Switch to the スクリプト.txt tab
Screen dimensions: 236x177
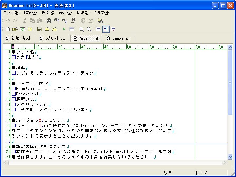click(x=52, y=38)
